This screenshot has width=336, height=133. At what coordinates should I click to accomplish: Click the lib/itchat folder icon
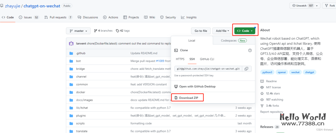(x=71, y=108)
